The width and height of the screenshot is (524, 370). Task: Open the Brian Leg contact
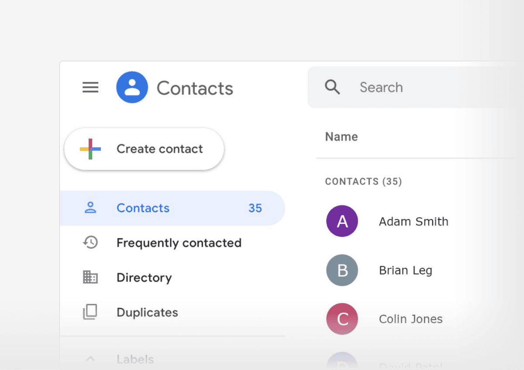(406, 271)
